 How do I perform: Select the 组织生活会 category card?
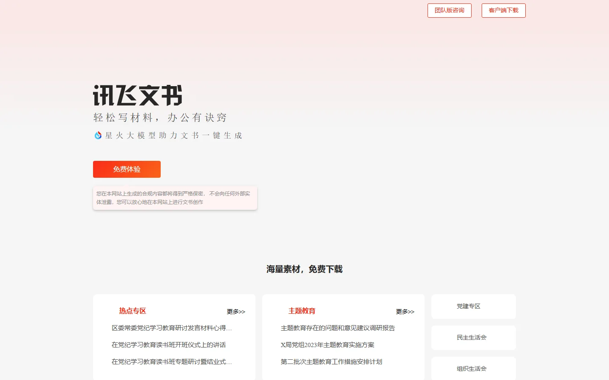(474, 369)
